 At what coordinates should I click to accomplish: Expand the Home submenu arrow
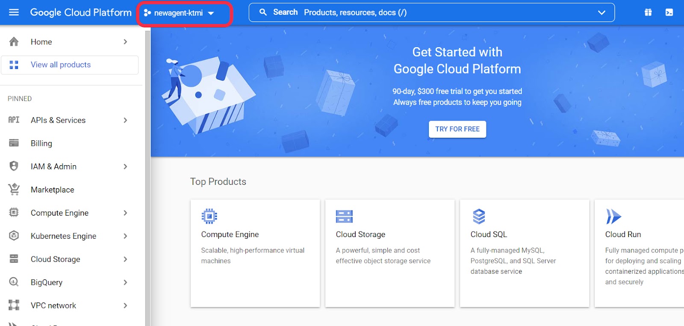pyautogui.click(x=125, y=41)
